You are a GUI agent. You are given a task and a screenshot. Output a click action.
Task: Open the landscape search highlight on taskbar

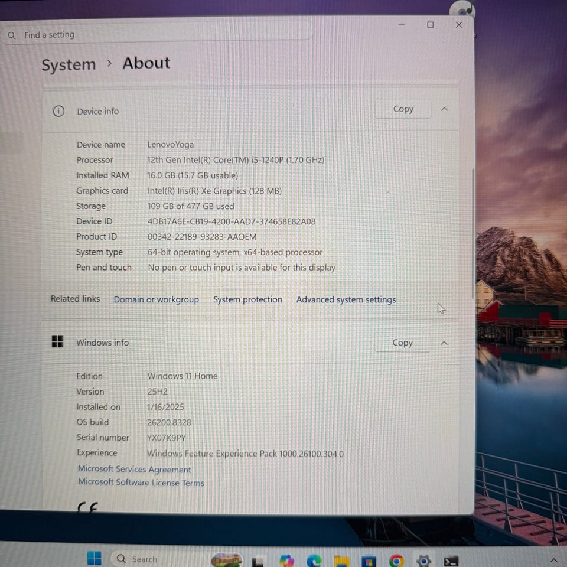(226, 560)
